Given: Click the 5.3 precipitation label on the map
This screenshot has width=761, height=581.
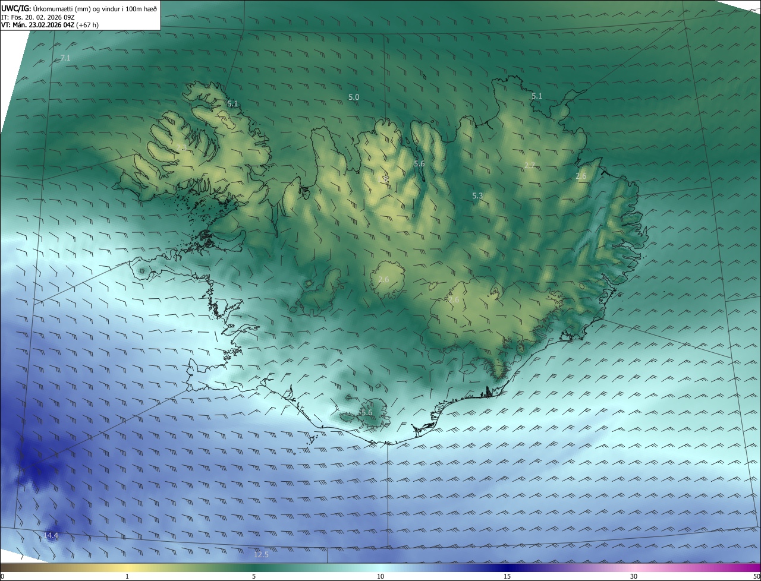Looking at the screenshot, I should click(477, 195).
